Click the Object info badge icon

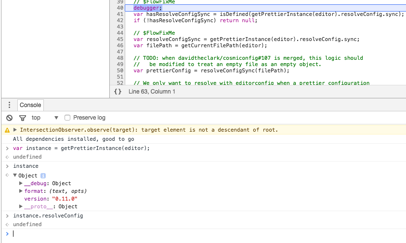(x=43, y=175)
